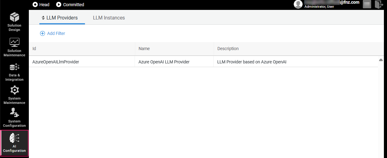Open System Maintenance gear icon

pos(15,90)
